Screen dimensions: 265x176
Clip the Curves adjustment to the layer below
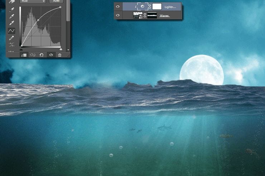(x=24, y=55)
